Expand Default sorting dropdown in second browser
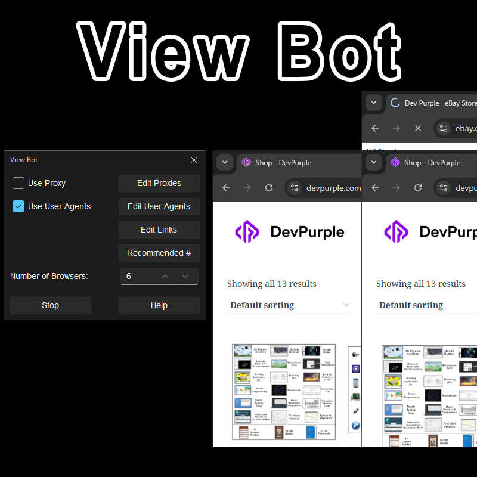The height and width of the screenshot is (477, 477). point(426,305)
